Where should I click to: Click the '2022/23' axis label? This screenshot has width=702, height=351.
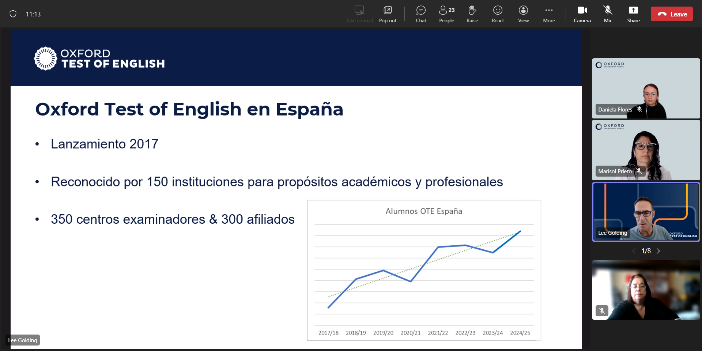(x=465, y=333)
